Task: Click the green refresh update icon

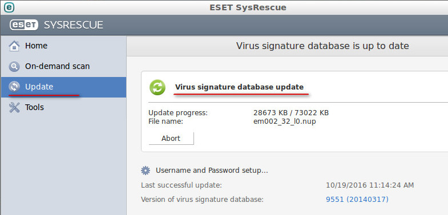Action: (x=158, y=87)
